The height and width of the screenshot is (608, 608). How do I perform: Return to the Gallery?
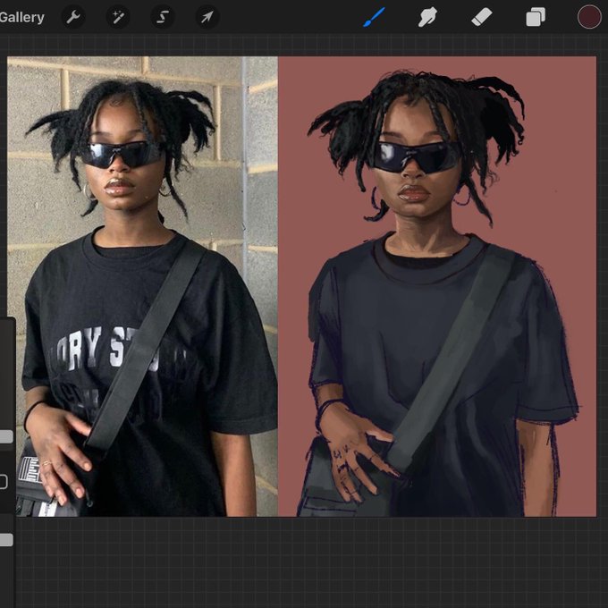21,18
